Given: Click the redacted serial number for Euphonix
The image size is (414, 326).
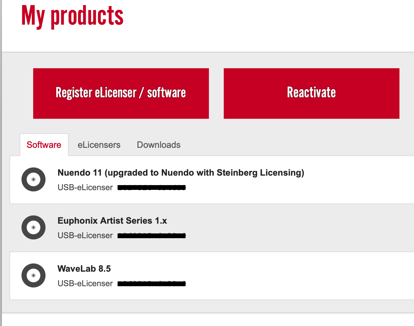Looking at the screenshot, I should click(152, 236).
